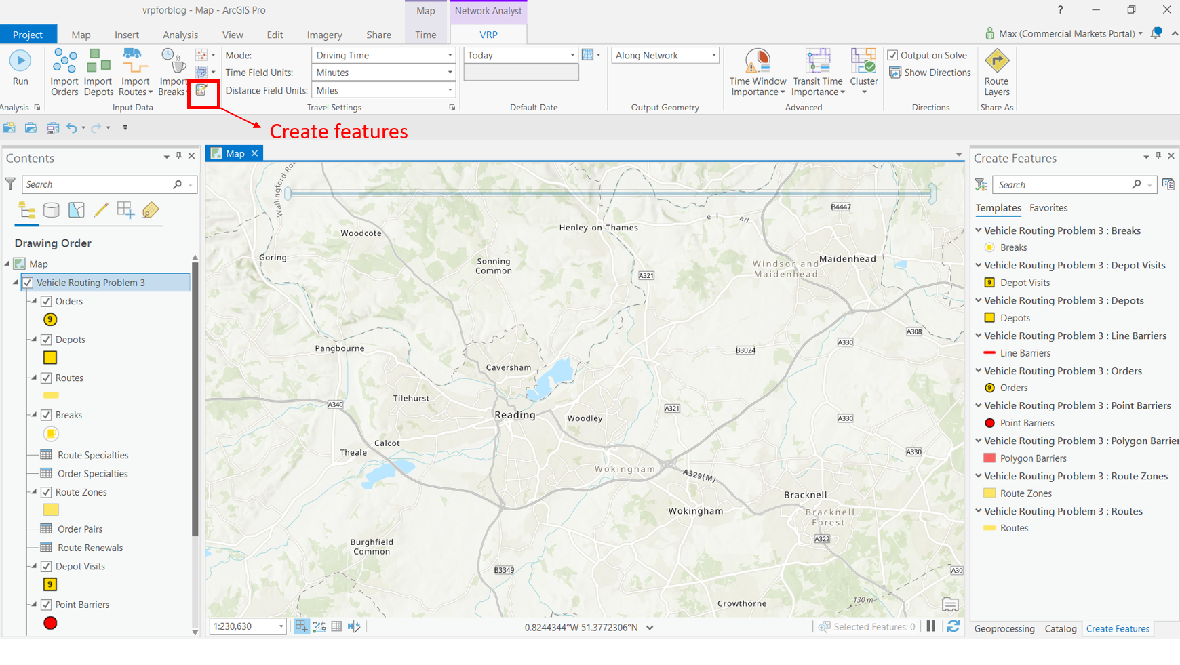Select List By Snapping icon
The width and height of the screenshot is (1180, 665).
(x=125, y=210)
